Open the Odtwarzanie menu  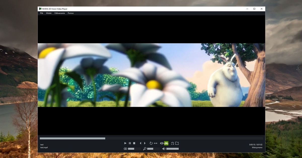point(59,13)
